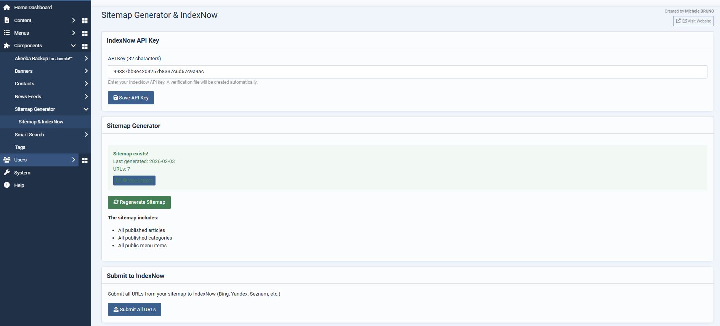720x326 pixels.
Task: Click the Home Dashboard house icon
Action: (7, 7)
